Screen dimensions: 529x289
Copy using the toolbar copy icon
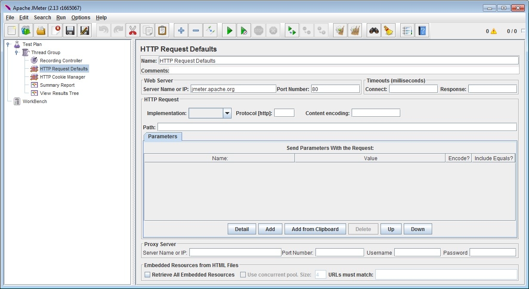tap(147, 30)
